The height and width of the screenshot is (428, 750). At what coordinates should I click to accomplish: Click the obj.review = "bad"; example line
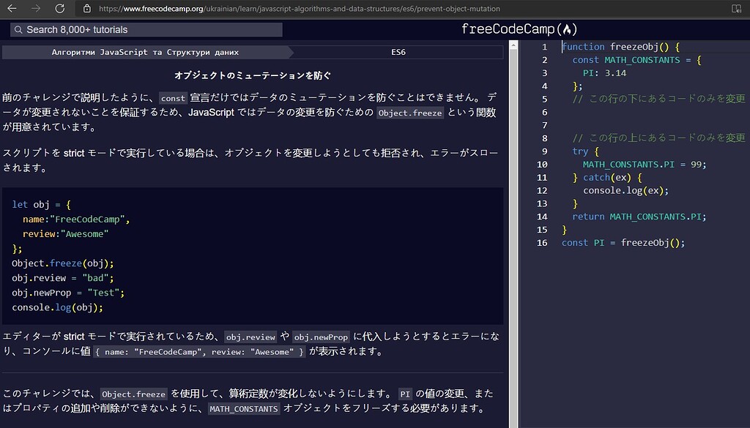coord(63,278)
